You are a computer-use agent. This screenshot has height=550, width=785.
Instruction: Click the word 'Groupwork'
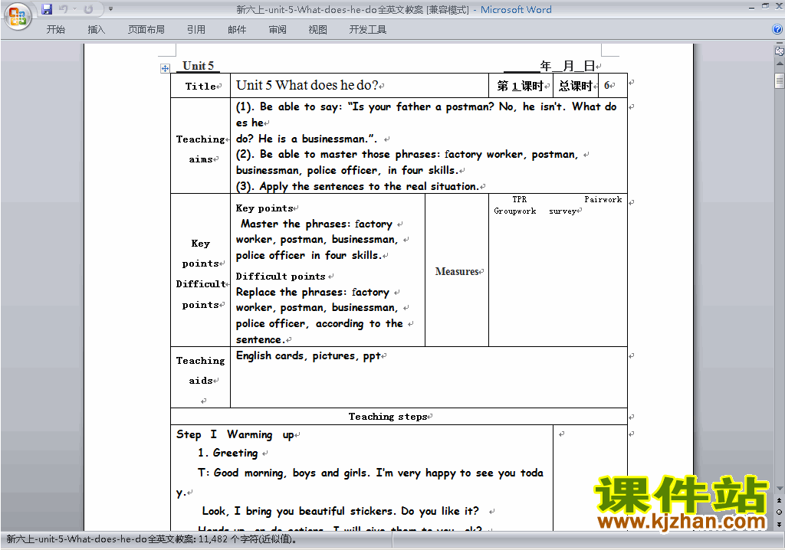click(x=514, y=211)
